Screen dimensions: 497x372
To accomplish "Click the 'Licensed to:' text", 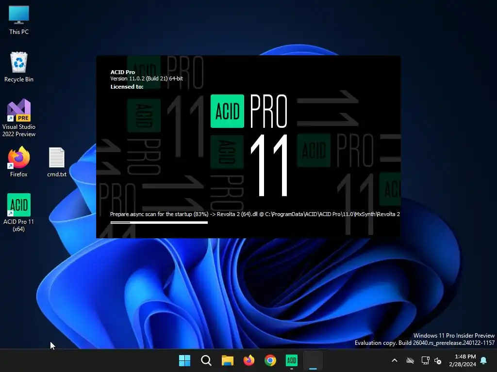I will (127, 87).
